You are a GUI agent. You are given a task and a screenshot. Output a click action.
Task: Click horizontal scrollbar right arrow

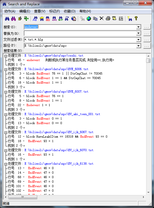[144, 197]
